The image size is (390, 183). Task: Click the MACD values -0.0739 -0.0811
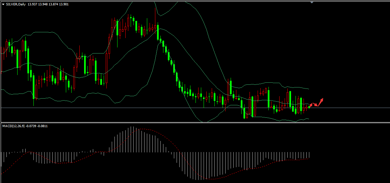(x=37, y=126)
